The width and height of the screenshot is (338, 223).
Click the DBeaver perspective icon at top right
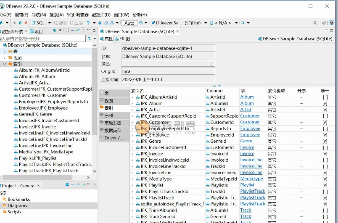[x=332, y=23]
